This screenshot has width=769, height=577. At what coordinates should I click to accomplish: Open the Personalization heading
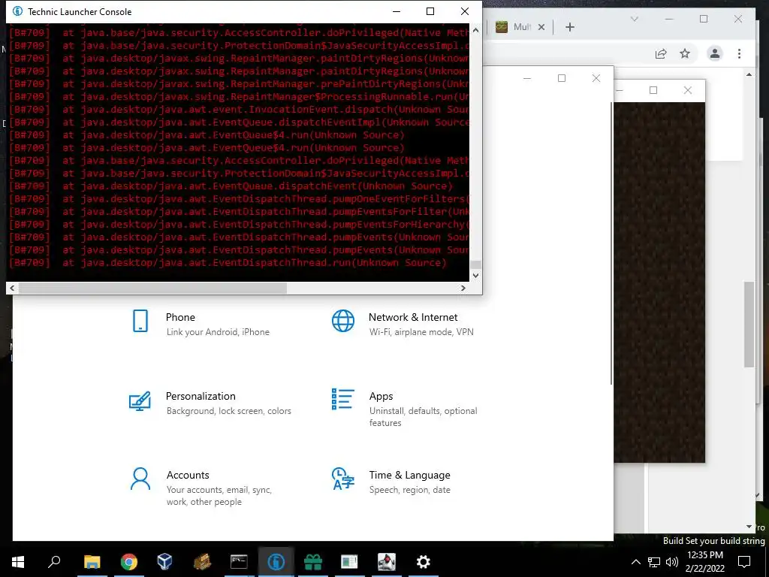coord(201,396)
